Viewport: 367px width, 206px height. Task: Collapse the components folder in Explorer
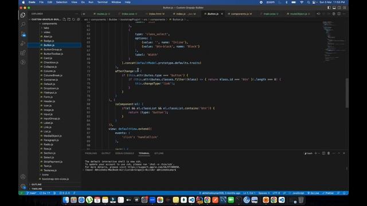click(49, 23)
